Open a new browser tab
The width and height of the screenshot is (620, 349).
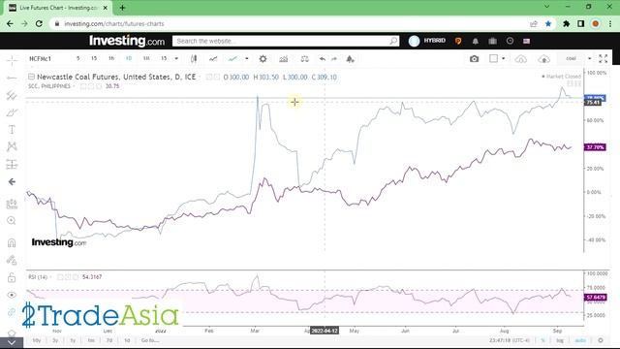tap(122, 8)
